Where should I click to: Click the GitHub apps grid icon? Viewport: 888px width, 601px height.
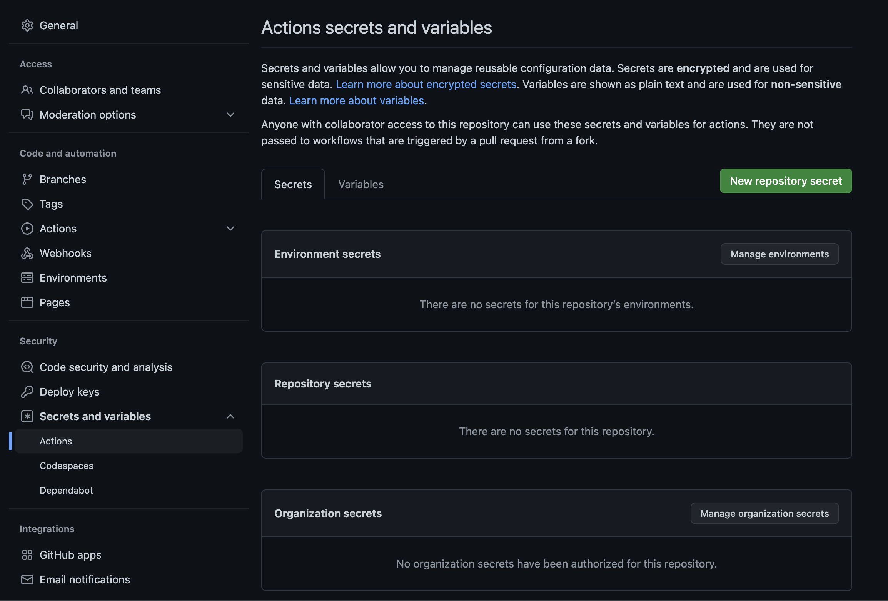27,555
